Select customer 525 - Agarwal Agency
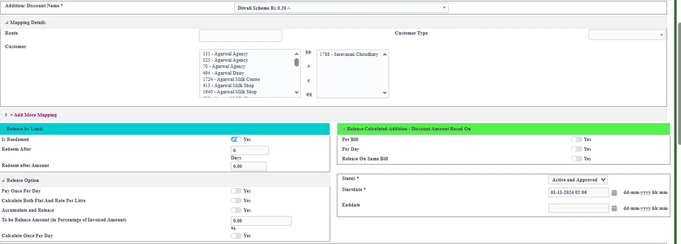 pyautogui.click(x=225, y=60)
